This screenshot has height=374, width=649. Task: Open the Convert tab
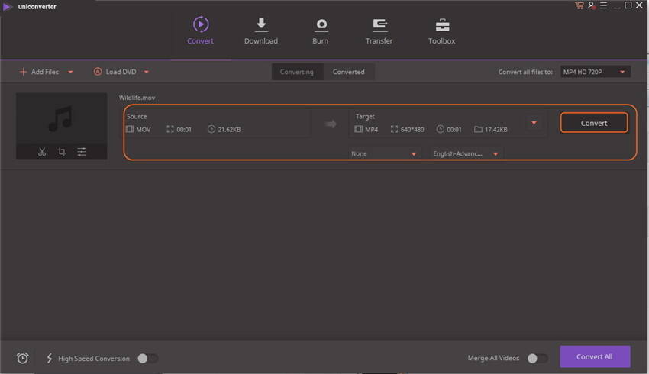(x=200, y=31)
